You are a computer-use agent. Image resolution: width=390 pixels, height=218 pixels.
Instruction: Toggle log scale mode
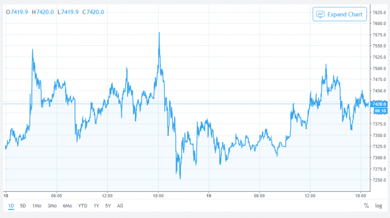379,206
